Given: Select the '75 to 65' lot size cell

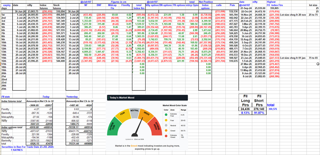Looking at the screenshot, I should point(313,57).
